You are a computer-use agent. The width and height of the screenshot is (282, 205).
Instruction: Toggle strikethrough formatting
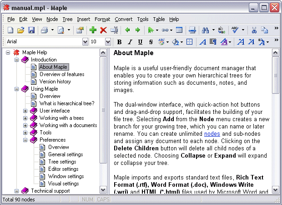pos(151,42)
